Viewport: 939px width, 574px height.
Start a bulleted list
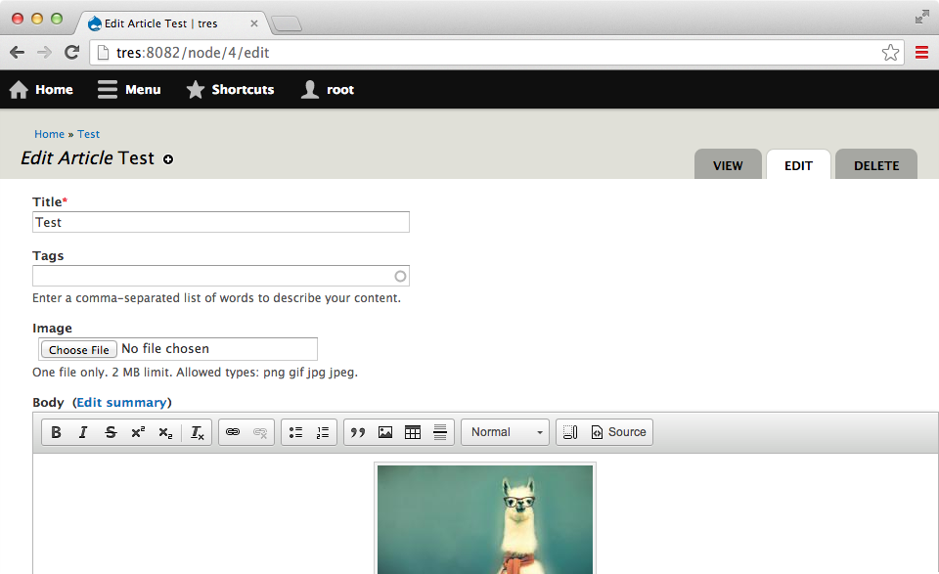(x=295, y=431)
